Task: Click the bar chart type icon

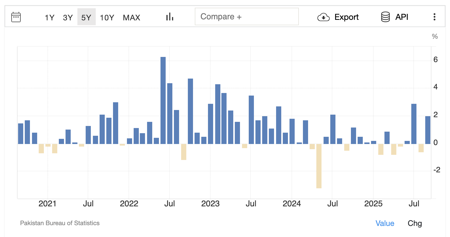Action: point(169,17)
